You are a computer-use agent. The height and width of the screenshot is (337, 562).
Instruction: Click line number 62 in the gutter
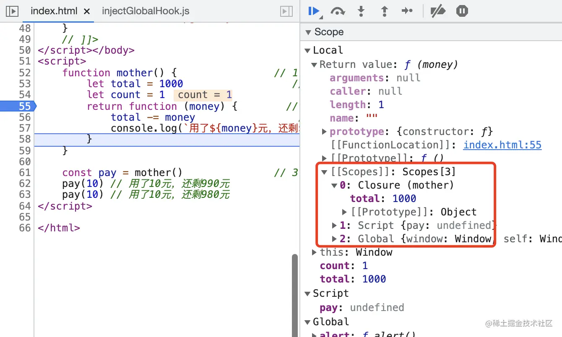25,184
